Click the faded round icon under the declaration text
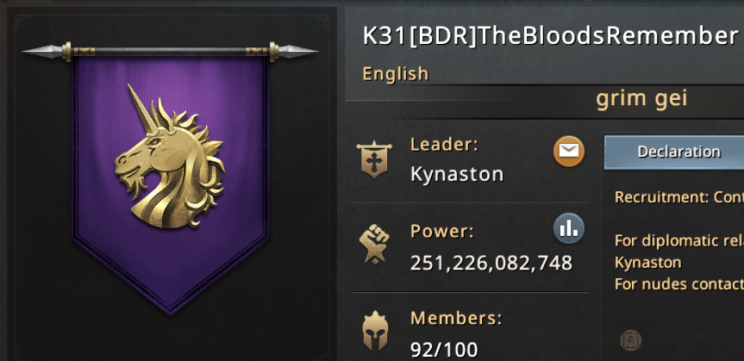 tap(630, 340)
